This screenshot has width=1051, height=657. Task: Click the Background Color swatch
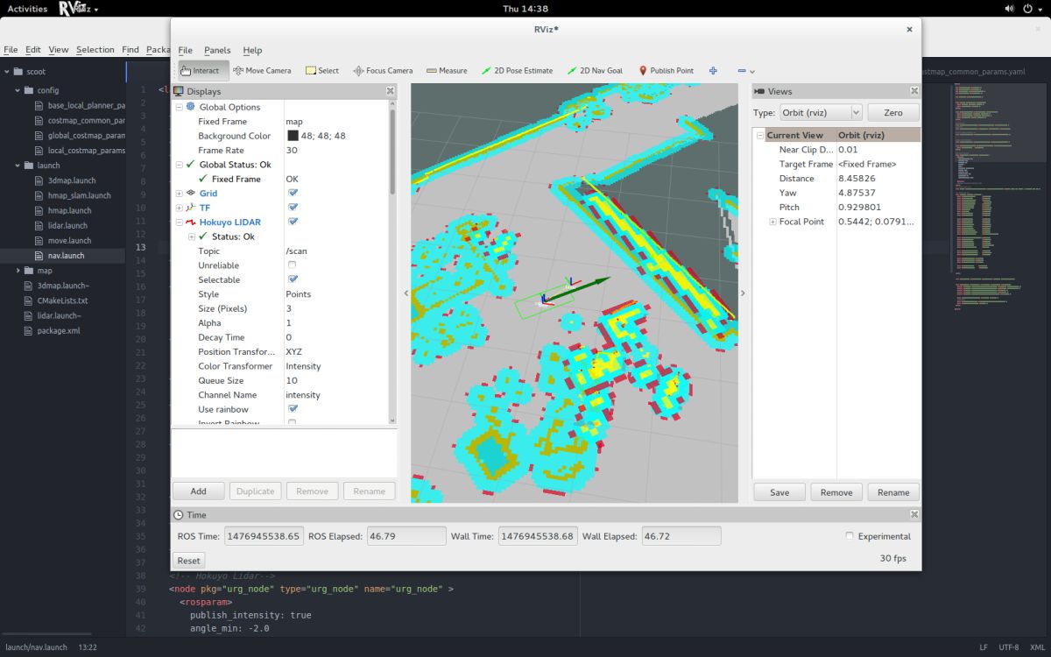coord(293,136)
